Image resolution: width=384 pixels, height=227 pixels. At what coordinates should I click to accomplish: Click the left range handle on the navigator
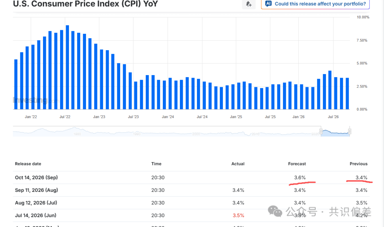(321, 131)
